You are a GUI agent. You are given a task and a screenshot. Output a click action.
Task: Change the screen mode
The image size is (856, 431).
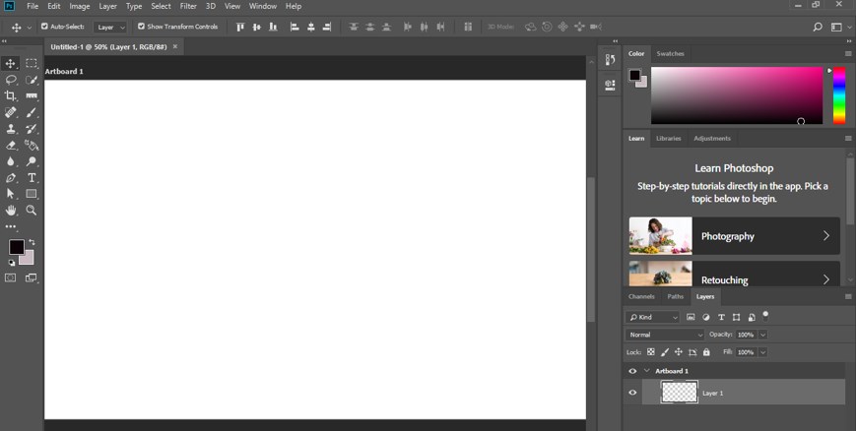32,277
